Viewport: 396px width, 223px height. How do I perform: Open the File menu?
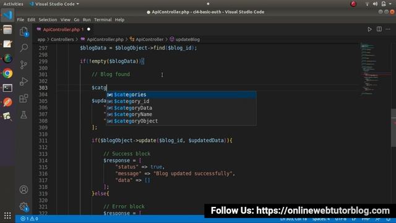pyautogui.click(x=20, y=20)
